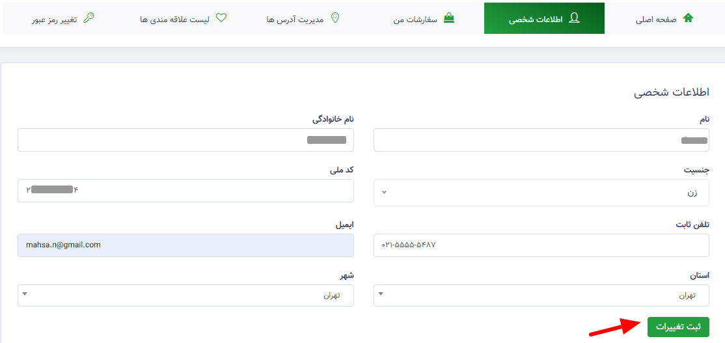Click the شهر label

[x=348, y=275]
